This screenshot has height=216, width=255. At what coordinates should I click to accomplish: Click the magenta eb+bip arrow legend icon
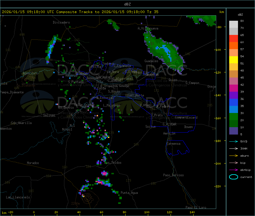[x=233, y=170]
